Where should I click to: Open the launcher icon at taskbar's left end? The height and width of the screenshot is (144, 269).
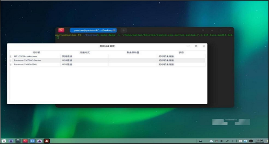tap(4, 141)
